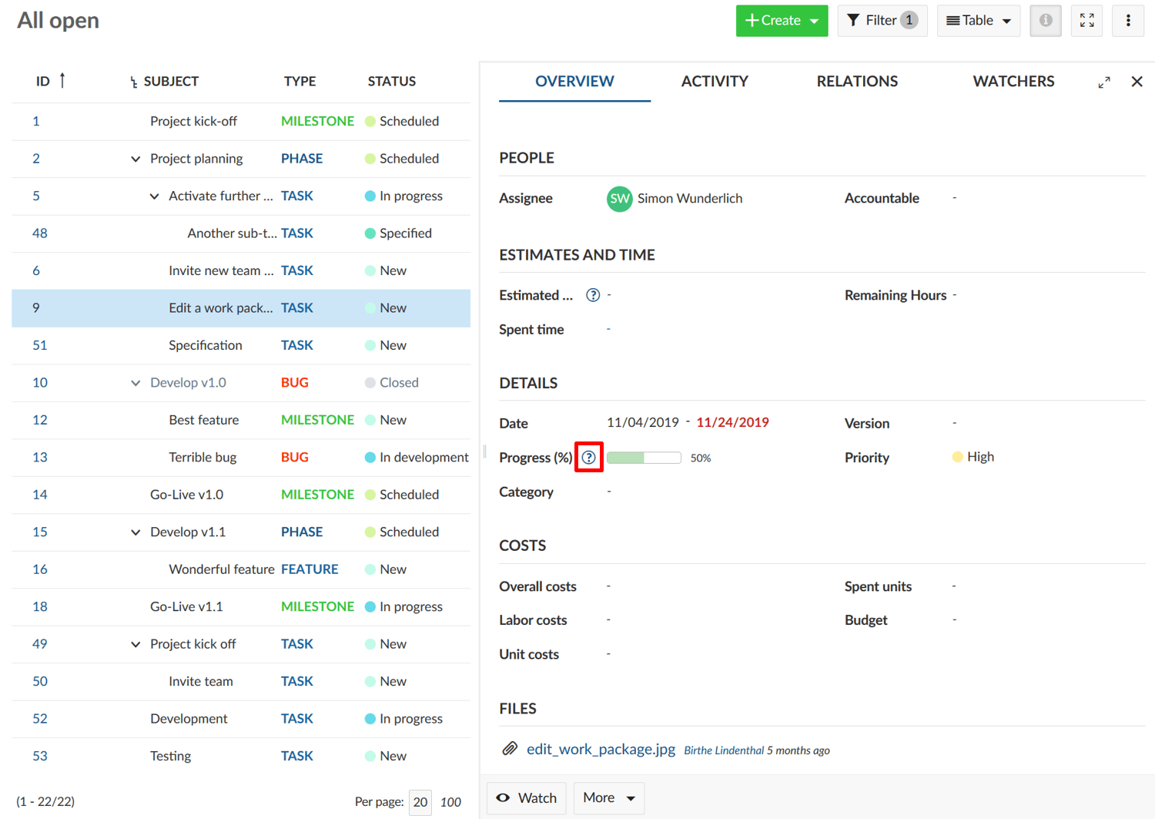Expand details pane to full view
This screenshot has height=819, width=1155.
pos(1104,82)
